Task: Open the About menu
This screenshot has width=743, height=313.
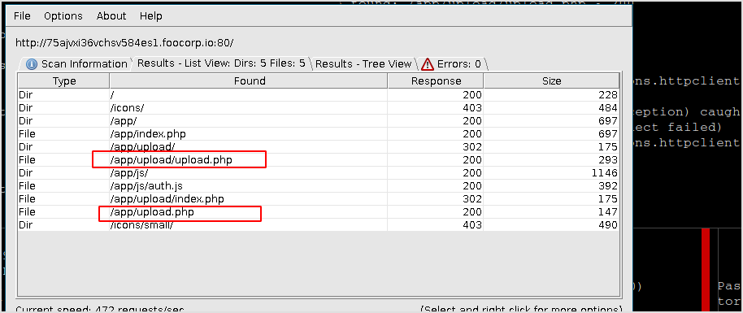Action: point(111,16)
